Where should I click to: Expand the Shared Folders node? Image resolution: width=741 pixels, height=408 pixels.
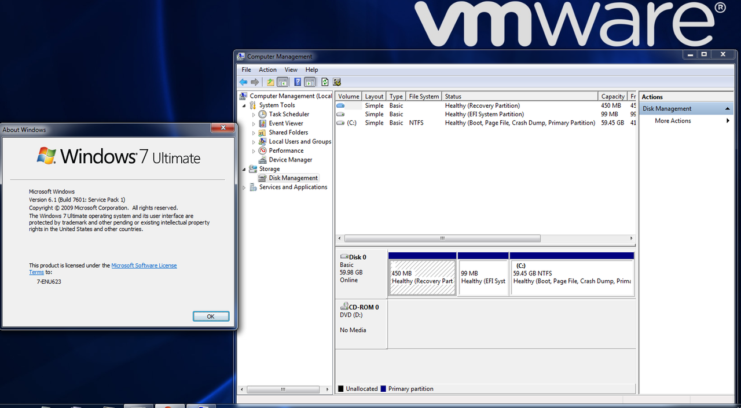pyautogui.click(x=254, y=133)
